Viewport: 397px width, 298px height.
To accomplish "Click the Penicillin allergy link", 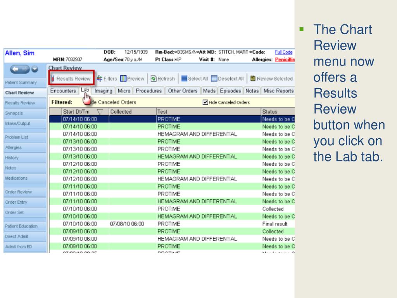I will coord(285,59).
